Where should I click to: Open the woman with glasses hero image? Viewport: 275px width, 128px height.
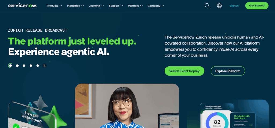pyautogui.click(x=127, y=106)
